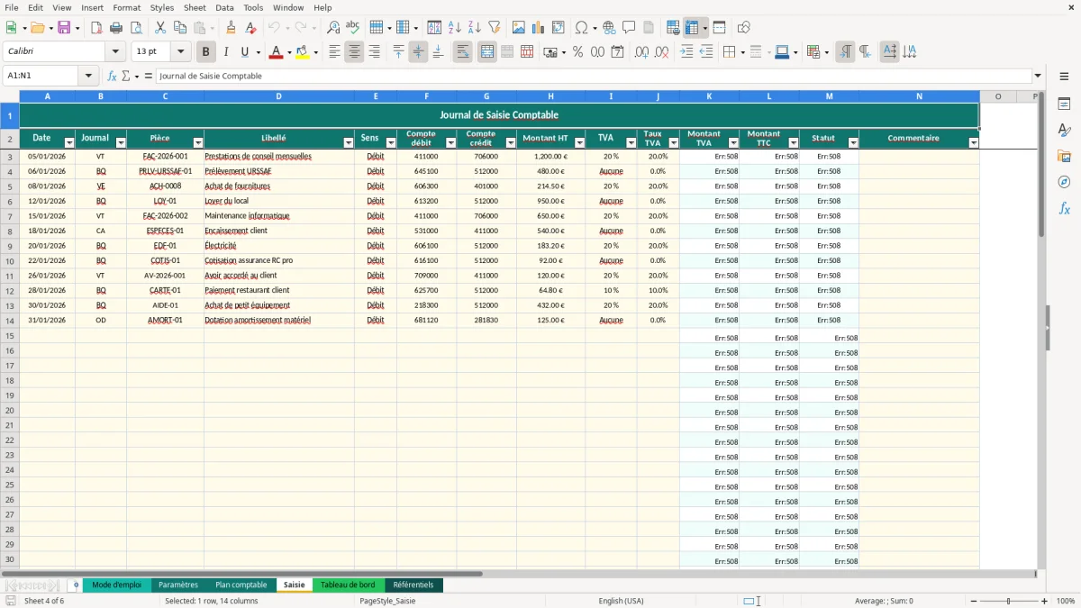
Task: Clear direct formatting
Action: coord(251,28)
